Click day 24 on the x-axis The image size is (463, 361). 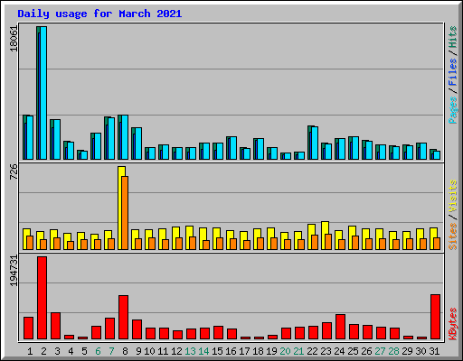coord(339,351)
